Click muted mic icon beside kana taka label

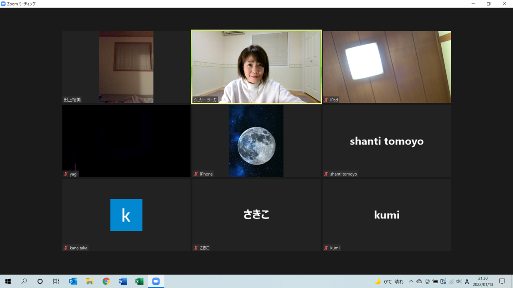point(66,248)
